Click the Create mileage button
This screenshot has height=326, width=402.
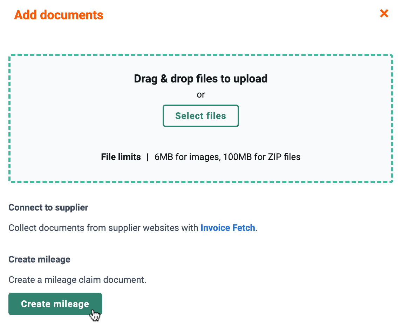coord(55,304)
